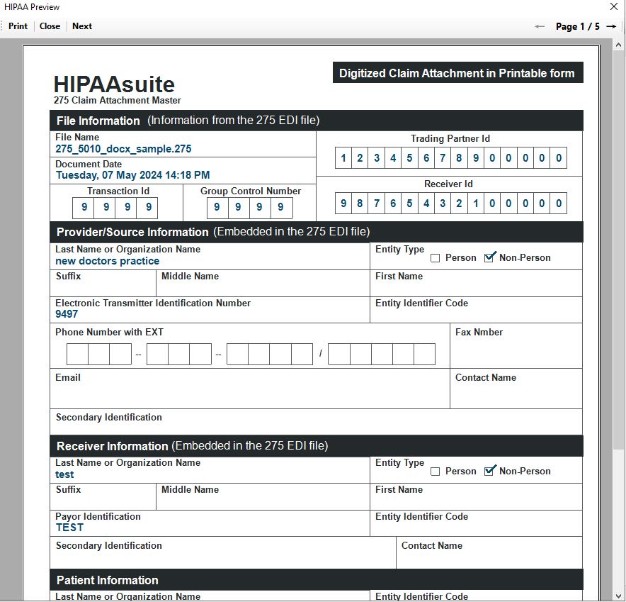Check Person box under Provider Entity Type
Image resolution: width=626 pixels, height=602 pixels.
[436, 258]
